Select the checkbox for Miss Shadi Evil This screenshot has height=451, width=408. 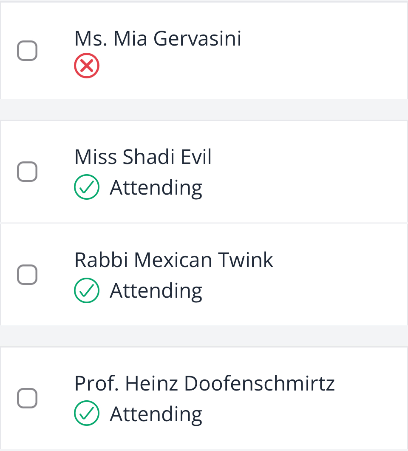pos(27,172)
